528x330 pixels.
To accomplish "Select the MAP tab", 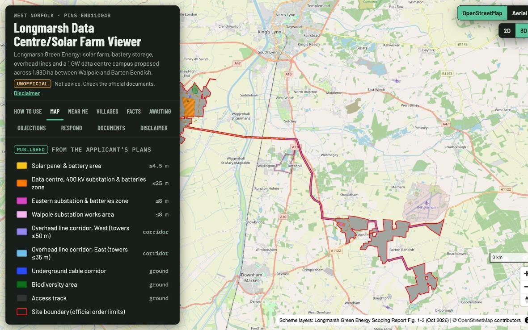I will (55, 111).
